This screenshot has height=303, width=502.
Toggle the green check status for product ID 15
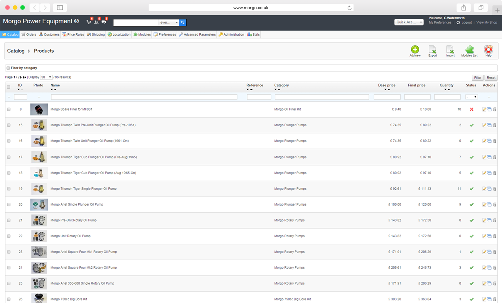471,125
